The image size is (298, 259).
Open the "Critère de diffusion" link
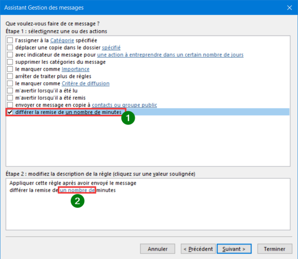(85, 84)
